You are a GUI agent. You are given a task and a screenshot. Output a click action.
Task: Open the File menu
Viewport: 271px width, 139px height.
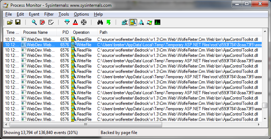(x=9, y=14)
